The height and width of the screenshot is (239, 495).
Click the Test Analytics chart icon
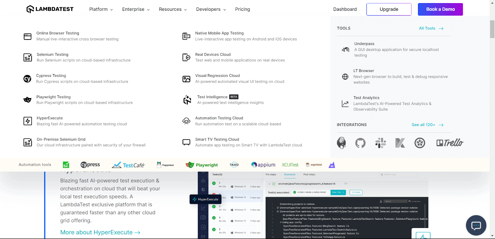[345, 104]
